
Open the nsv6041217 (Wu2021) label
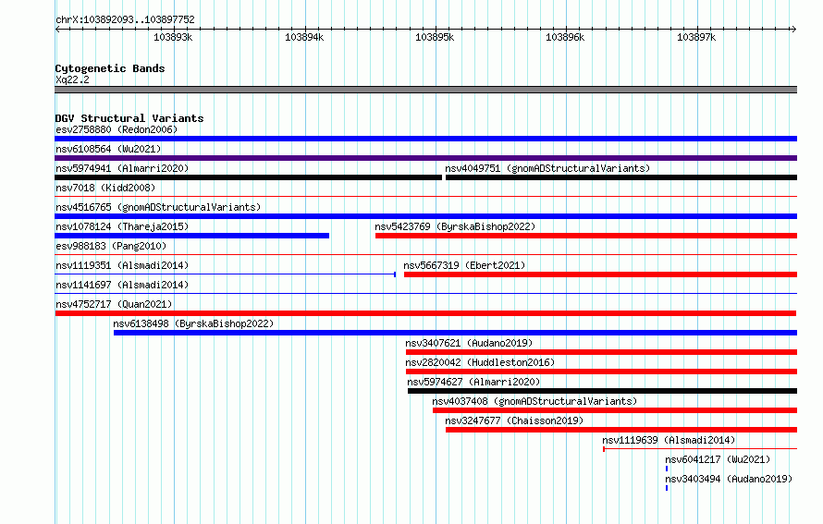coord(718,459)
